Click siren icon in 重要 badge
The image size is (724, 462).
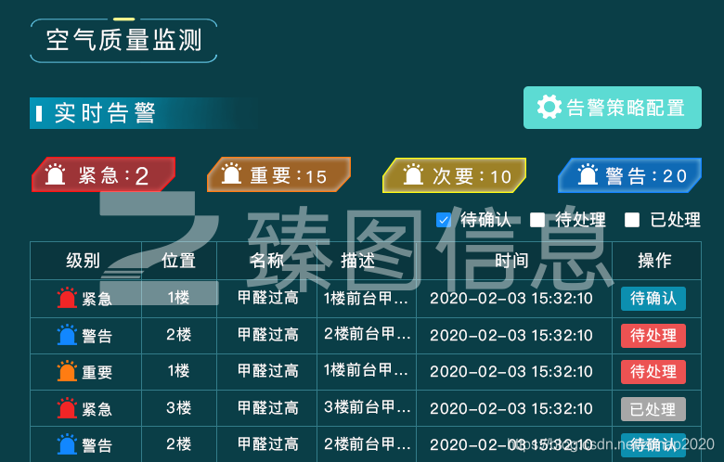click(x=231, y=173)
